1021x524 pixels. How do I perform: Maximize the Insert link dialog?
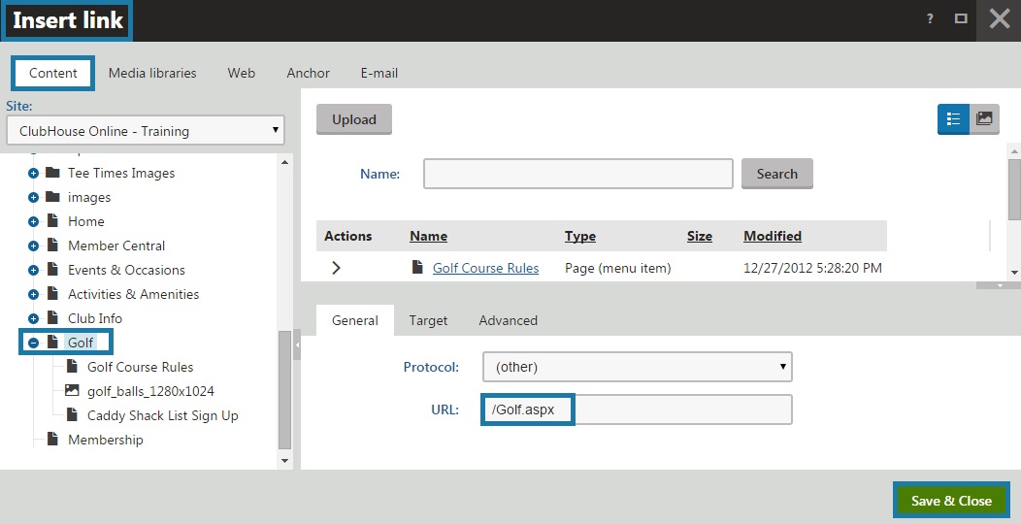pyautogui.click(x=961, y=18)
